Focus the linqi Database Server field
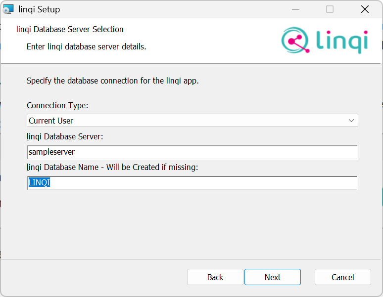 coord(192,152)
